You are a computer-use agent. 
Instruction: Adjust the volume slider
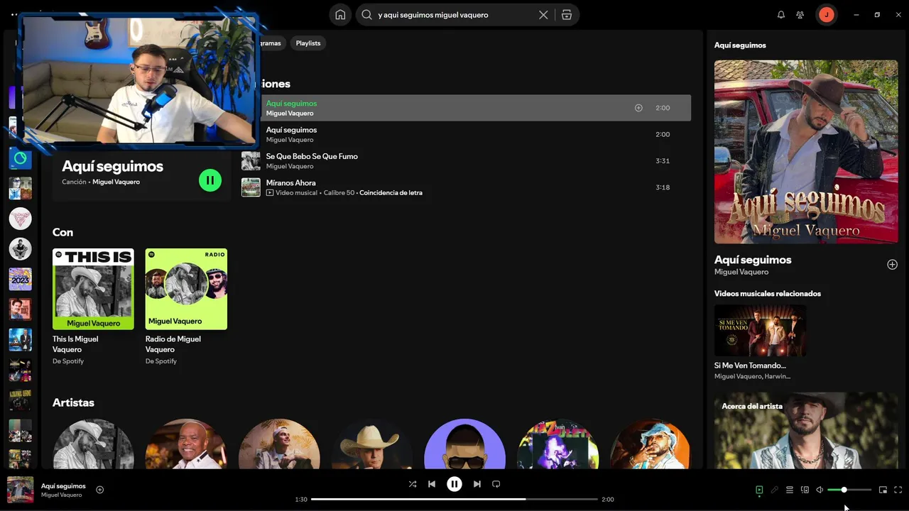click(849, 490)
